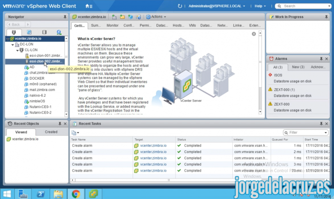
Task: Switch to the Configure tab
Action: 129,25
